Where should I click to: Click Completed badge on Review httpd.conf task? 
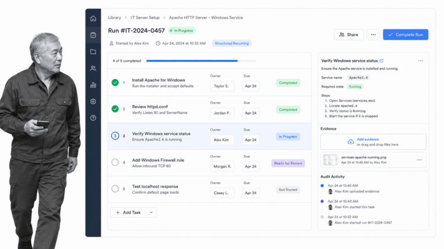pos(288,110)
